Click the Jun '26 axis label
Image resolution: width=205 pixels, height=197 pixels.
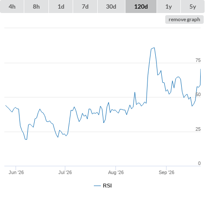(x=16, y=172)
